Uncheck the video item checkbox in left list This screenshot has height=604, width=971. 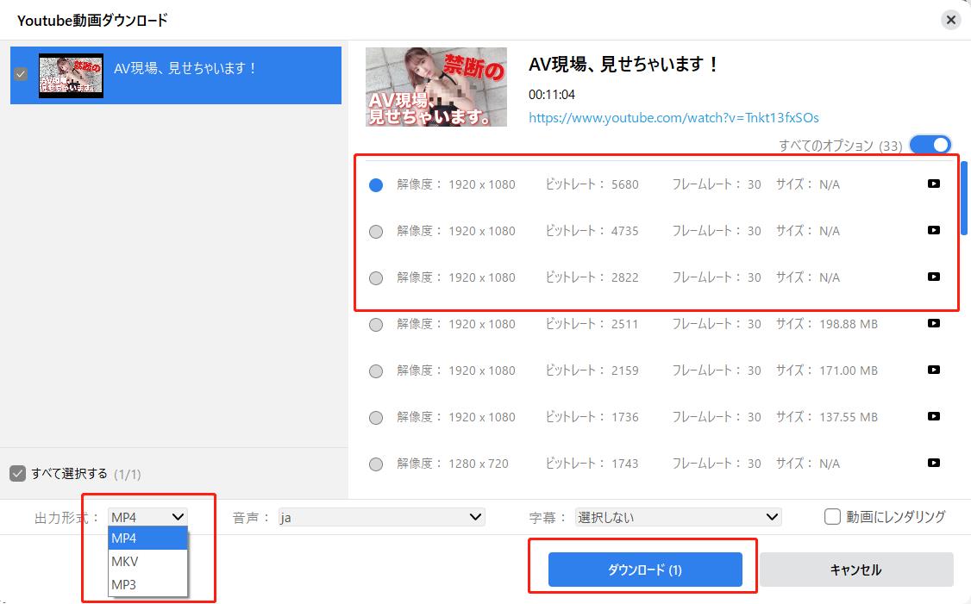[x=21, y=74]
